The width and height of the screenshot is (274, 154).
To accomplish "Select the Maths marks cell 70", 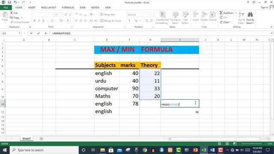I will 129,96.
